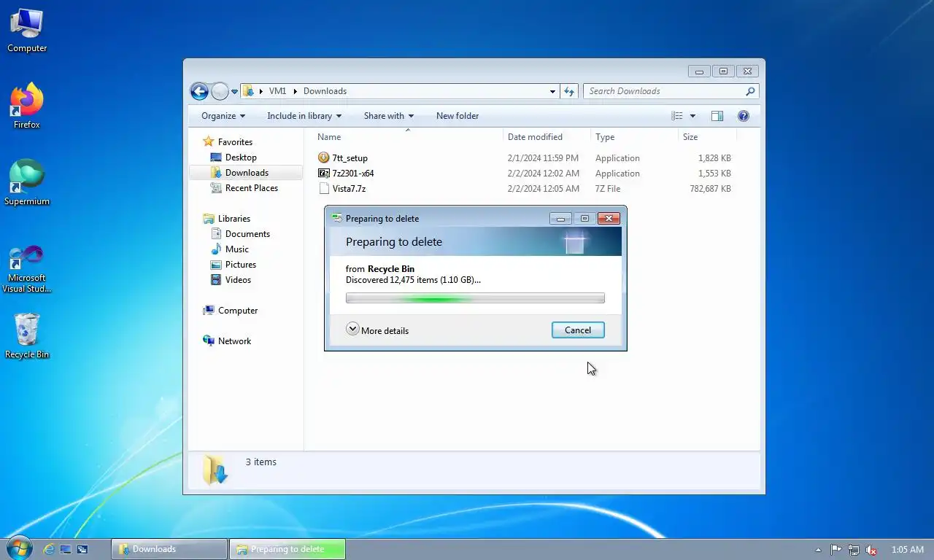Open recent pages dropdown beside forward arrow
Image resolution: width=934 pixels, height=560 pixels.
tap(234, 92)
